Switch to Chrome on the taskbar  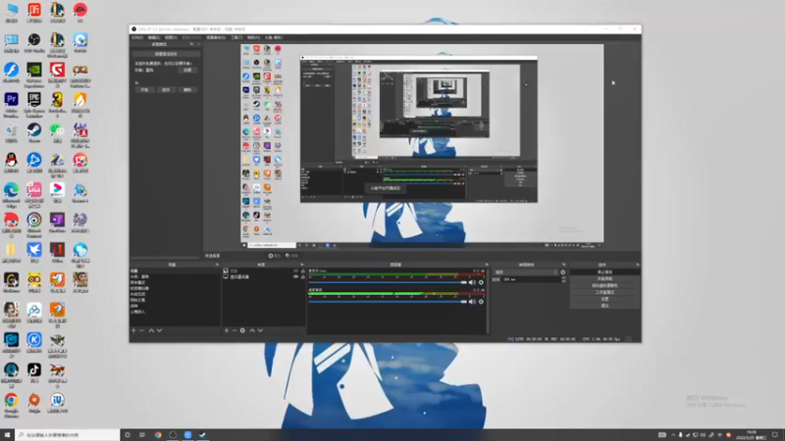tap(158, 435)
